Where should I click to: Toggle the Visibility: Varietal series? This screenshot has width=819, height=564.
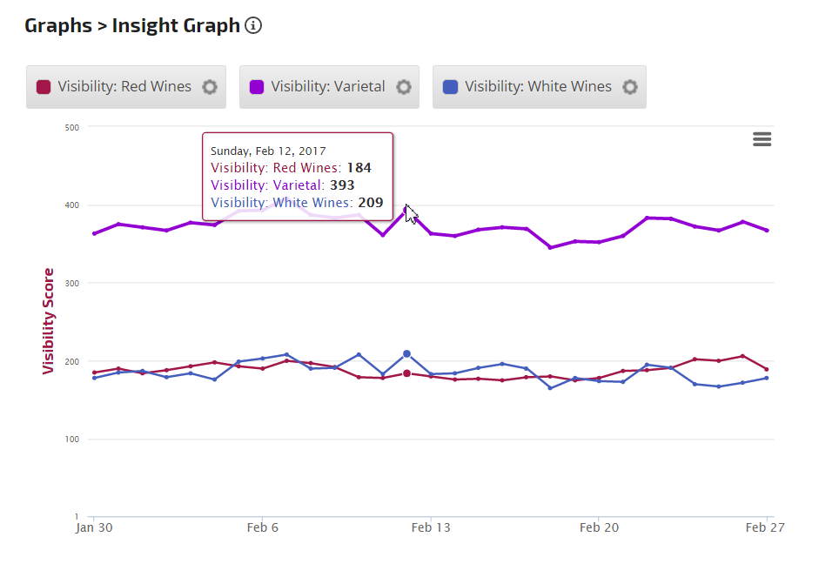pos(327,87)
